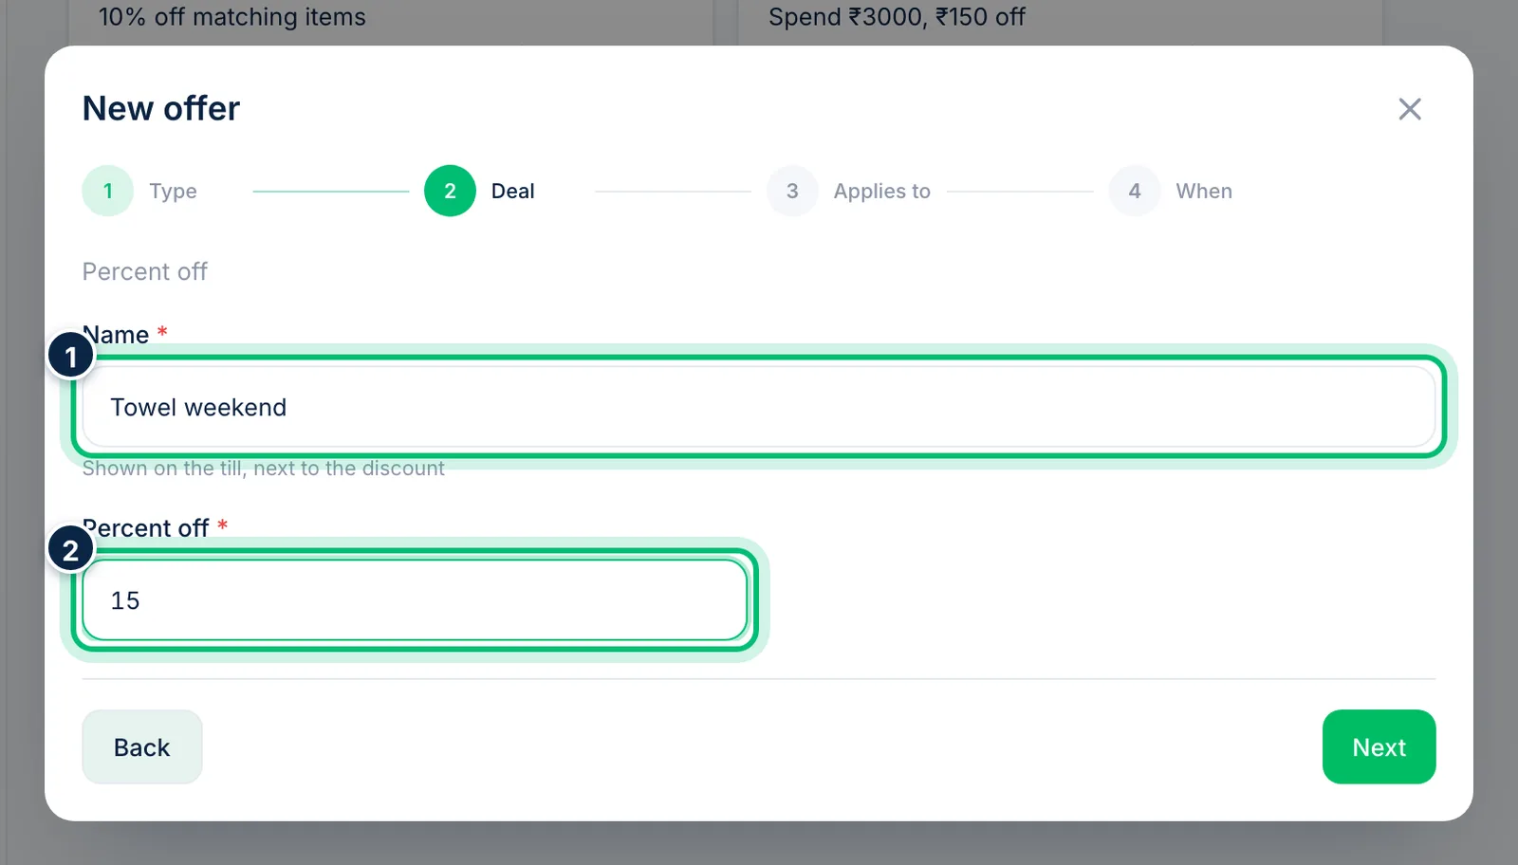
Task: Click the hint 'Shown on the till, next to the discount'
Action: [264, 469]
